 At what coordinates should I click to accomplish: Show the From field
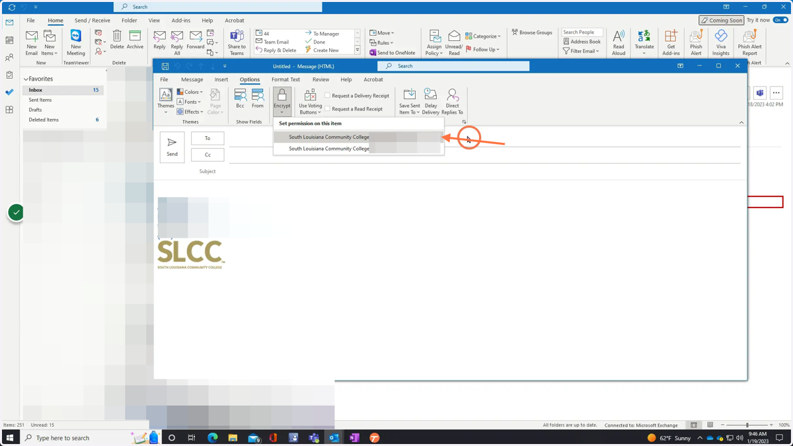point(258,98)
